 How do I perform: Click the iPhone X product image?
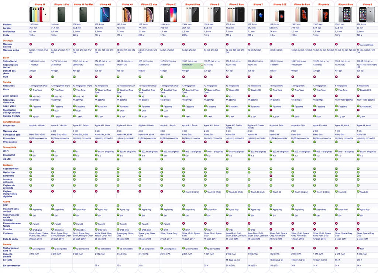pyautogui.click(x=171, y=14)
